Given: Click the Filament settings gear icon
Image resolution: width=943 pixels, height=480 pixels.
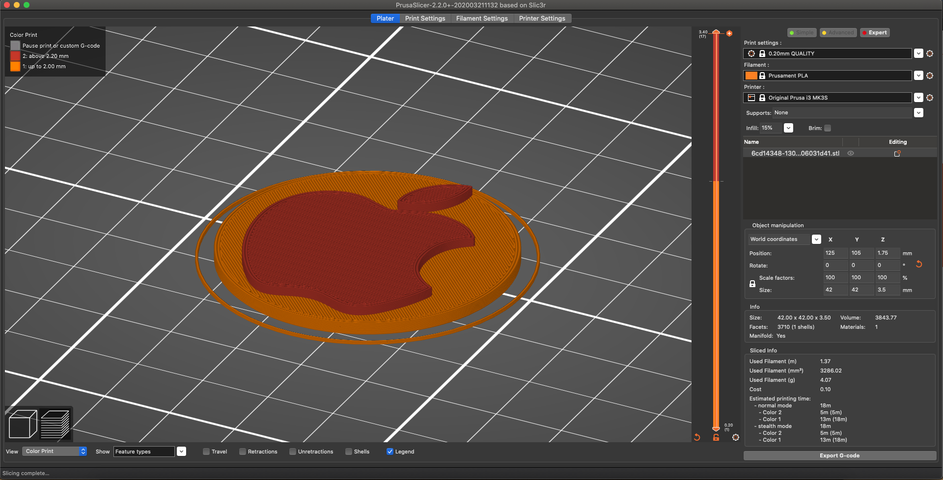Looking at the screenshot, I should pyautogui.click(x=930, y=76).
